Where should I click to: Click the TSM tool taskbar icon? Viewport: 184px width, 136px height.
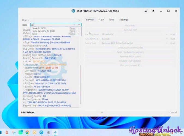click(55, 132)
